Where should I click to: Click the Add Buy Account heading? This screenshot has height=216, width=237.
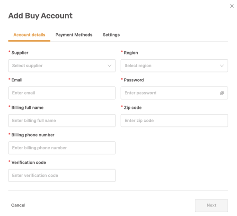pyautogui.click(x=41, y=16)
